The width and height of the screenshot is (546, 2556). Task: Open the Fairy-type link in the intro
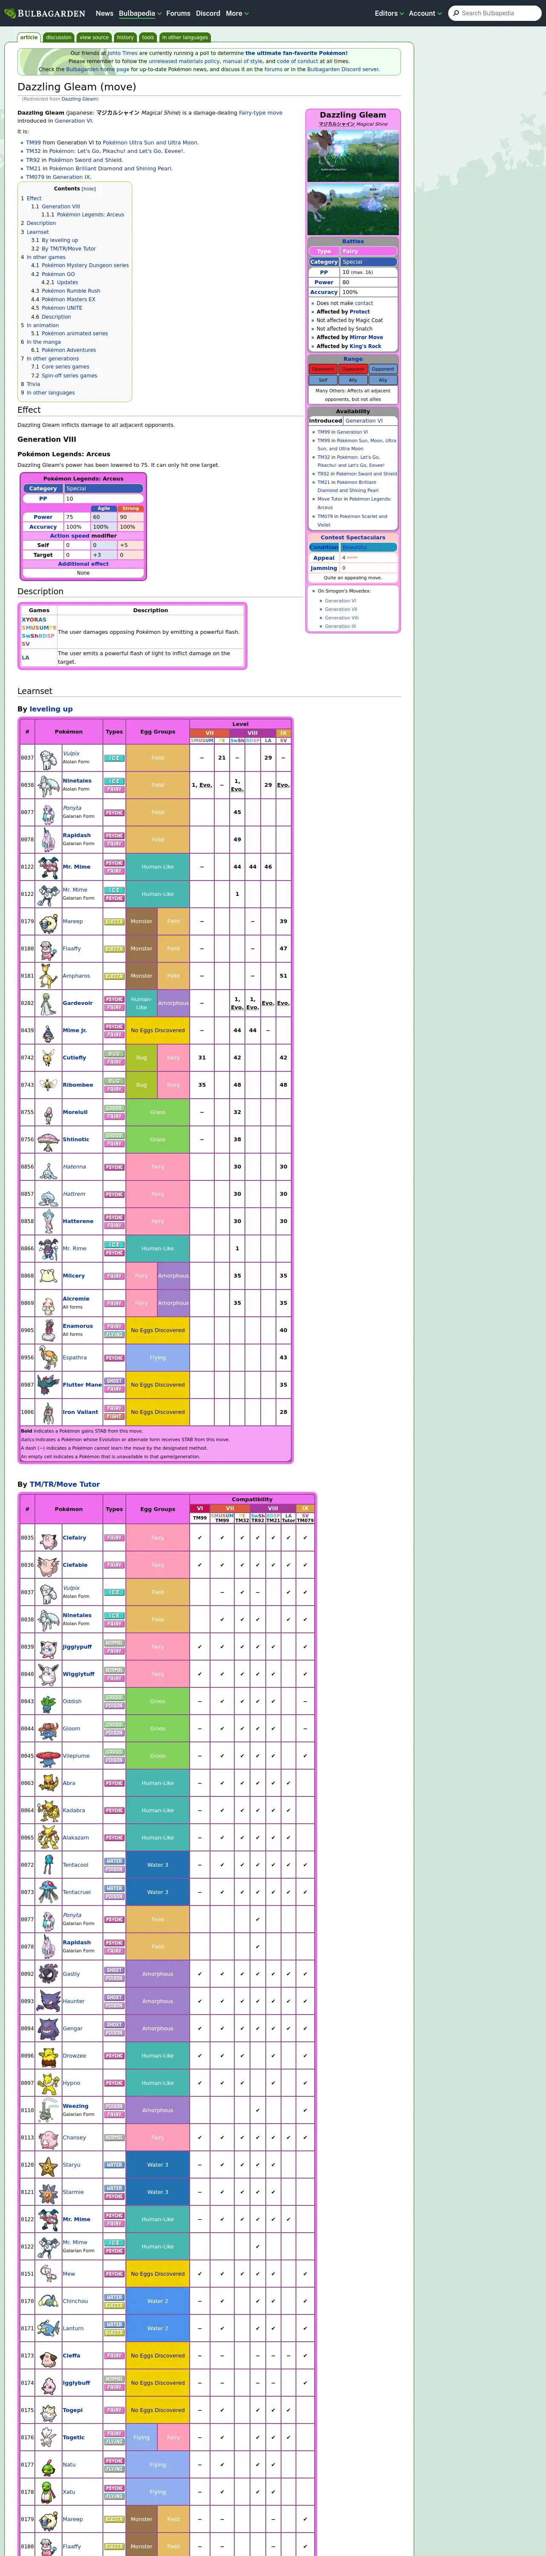[x=262, y=113]
